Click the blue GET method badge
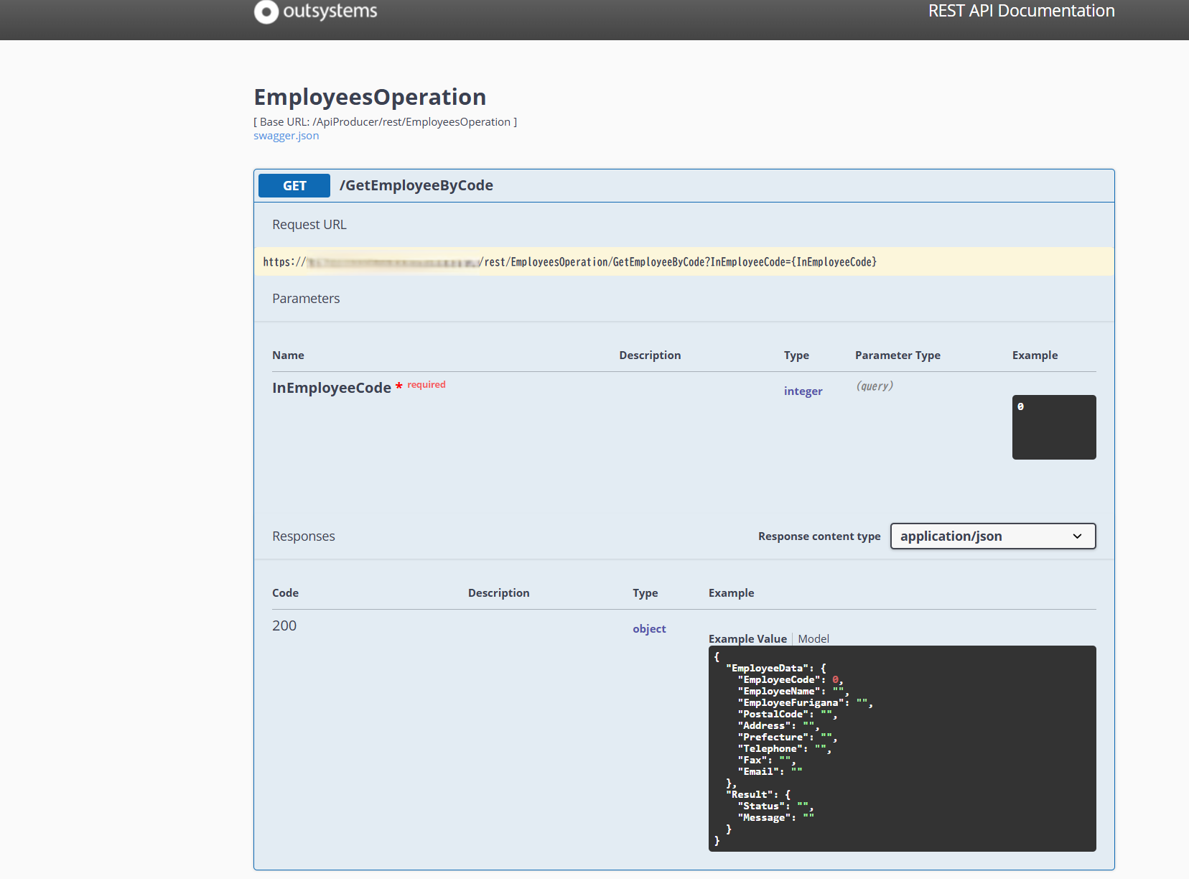The height and width of the screenshot is (879, 1189). [294, 185]
